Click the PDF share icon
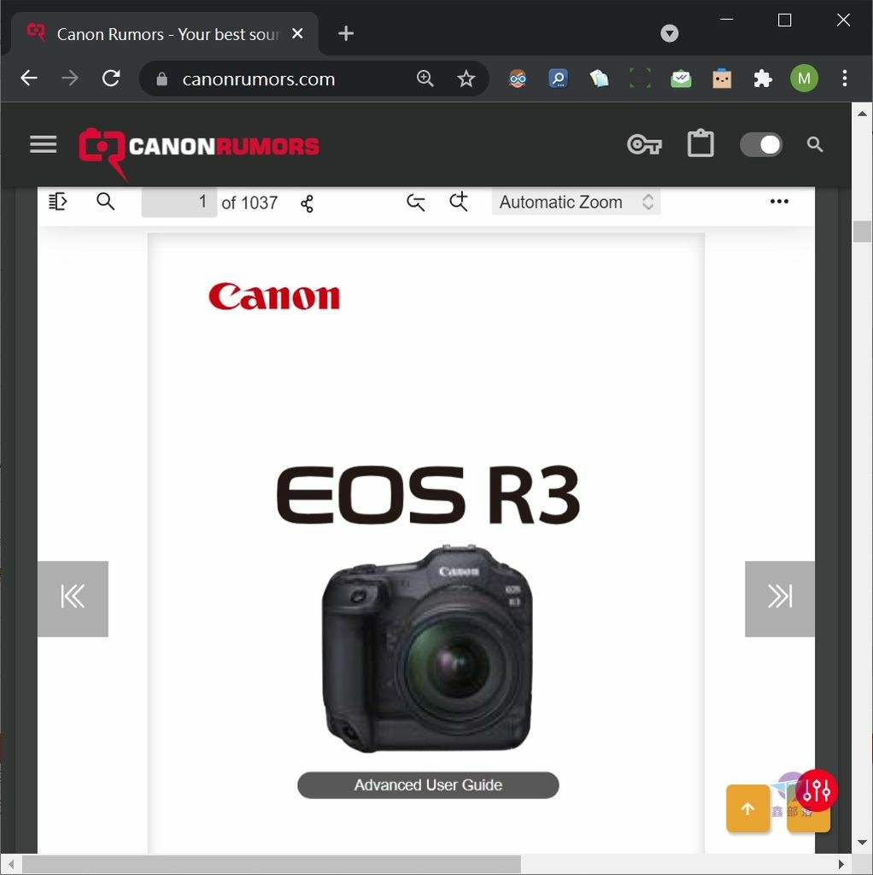The width and height of the screenshot is (873, 875). click(x=308, y=203)
